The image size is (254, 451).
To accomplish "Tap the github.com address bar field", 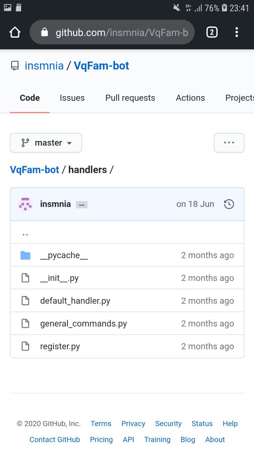I will tap(120, 33).
